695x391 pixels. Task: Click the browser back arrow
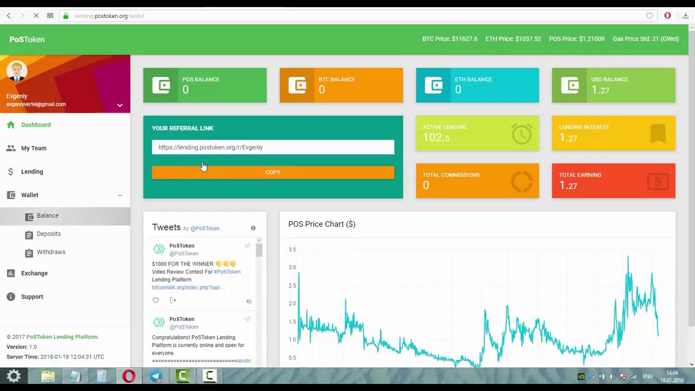click(9, 16)
